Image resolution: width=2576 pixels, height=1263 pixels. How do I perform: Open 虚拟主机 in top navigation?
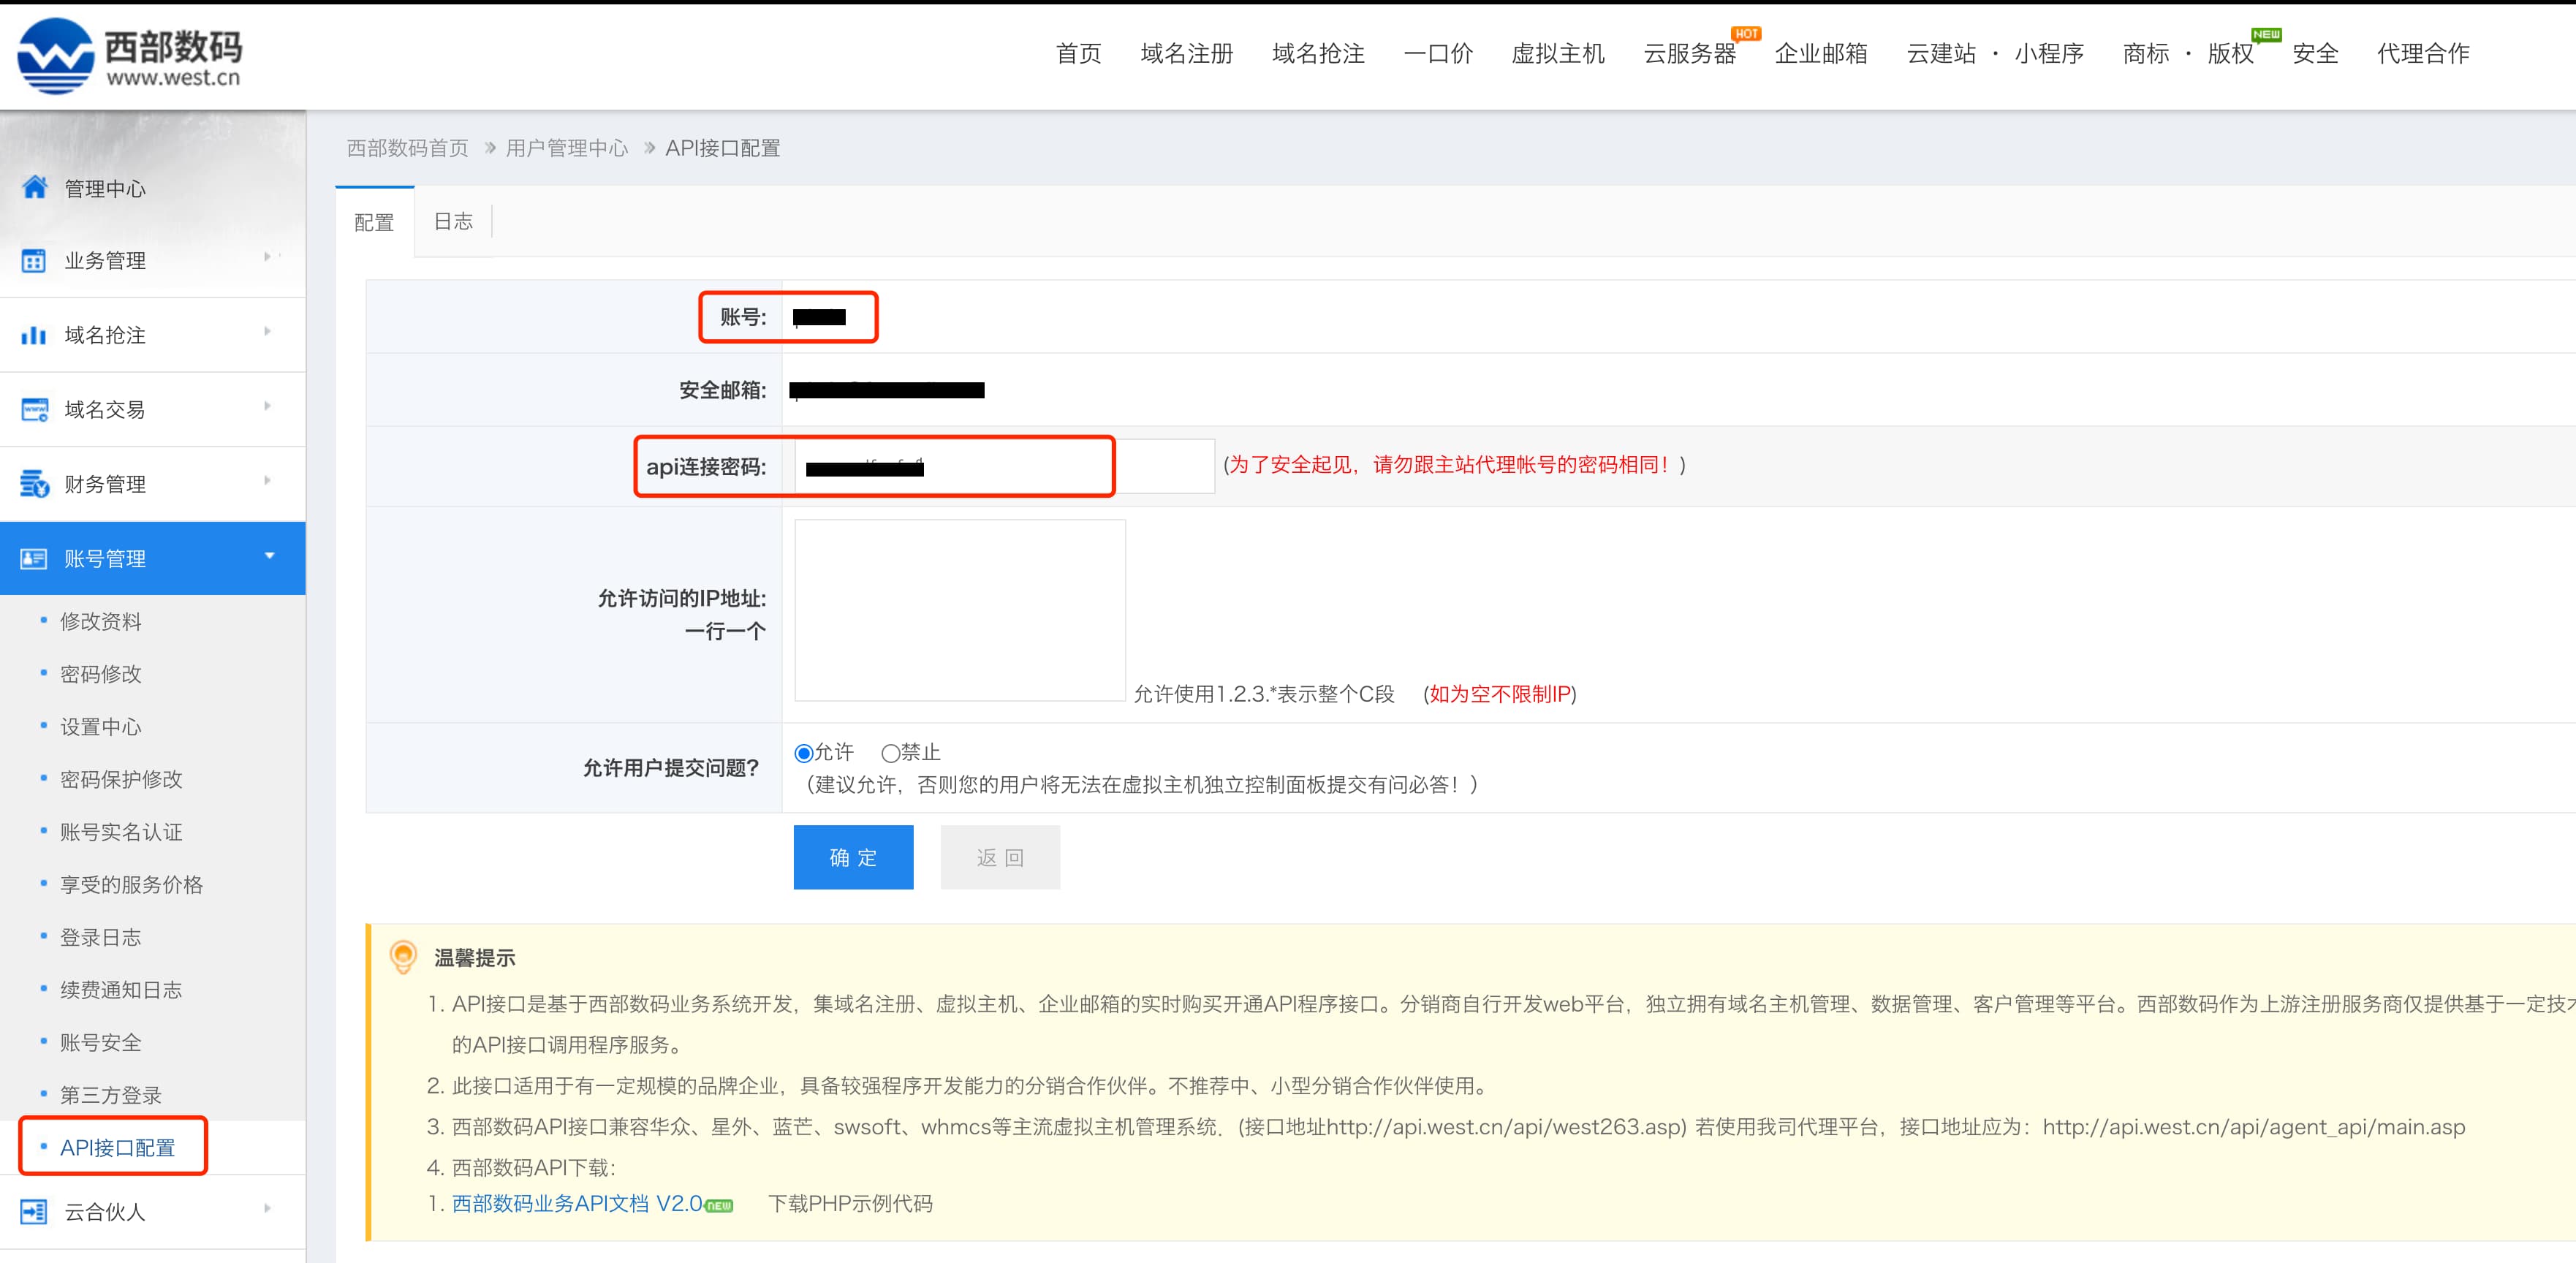click(x=1557, y=53)
